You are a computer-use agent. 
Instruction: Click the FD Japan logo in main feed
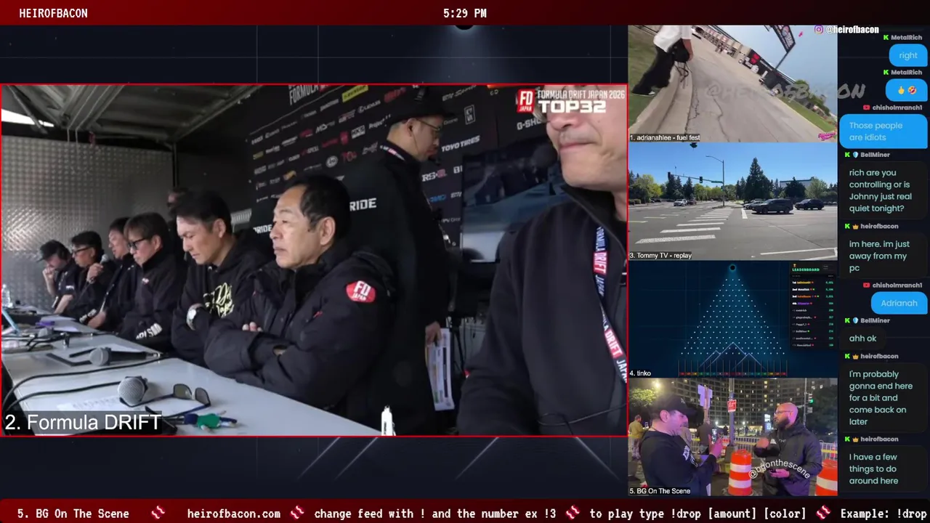(x=525, y=101)
